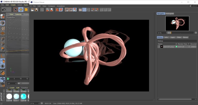Image resolution: width=198 pixels, height=105 pixels.
Task: Click the Undo arrow in Cinema 4D window
Action: point(4,9)
